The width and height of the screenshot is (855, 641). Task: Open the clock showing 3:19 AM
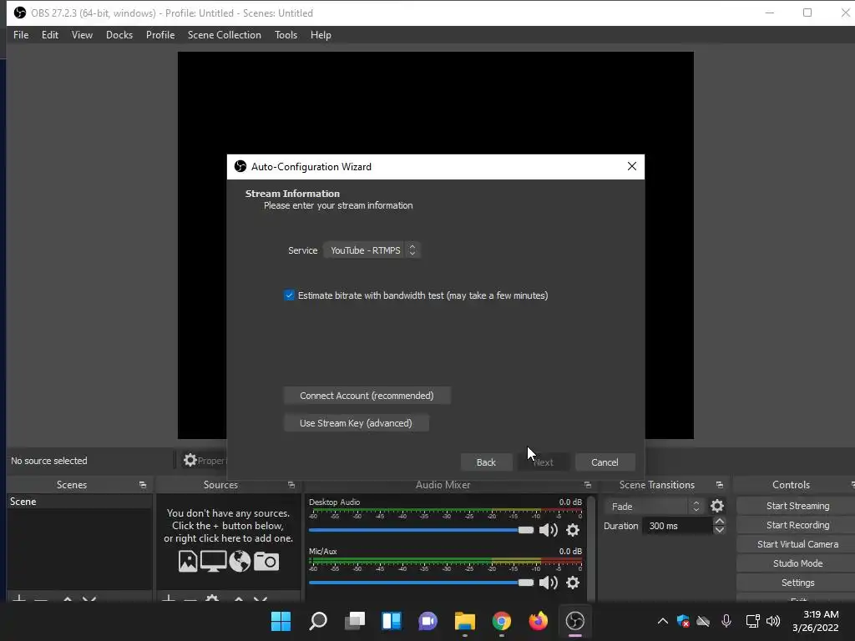815,621
